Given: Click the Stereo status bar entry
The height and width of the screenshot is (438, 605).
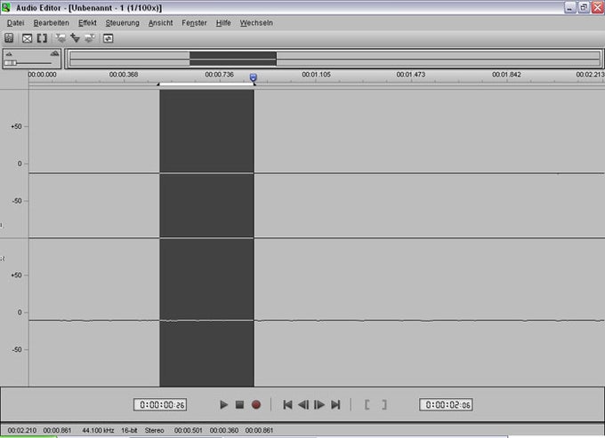Looking at the screenshot, I should point(154,430).
